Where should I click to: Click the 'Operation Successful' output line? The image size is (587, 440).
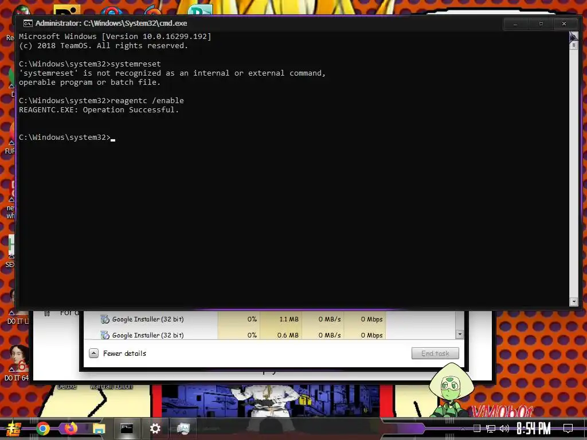99,109
